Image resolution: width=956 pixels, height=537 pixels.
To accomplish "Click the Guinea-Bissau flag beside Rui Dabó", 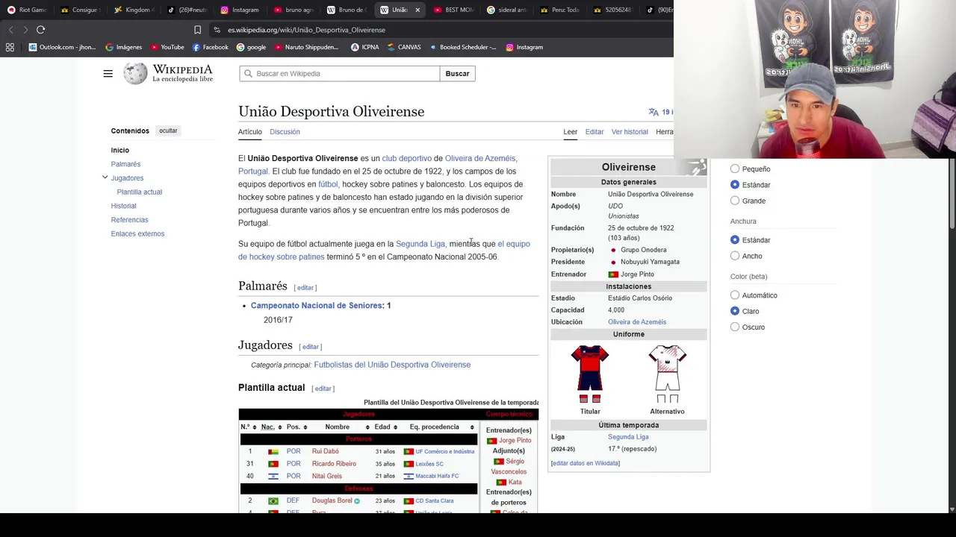I will (x=273, y=452).
